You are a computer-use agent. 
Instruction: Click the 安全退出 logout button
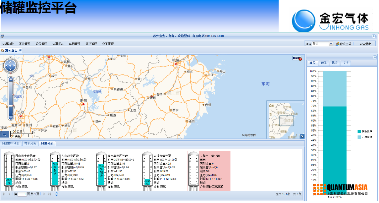[x=365, y=44]
